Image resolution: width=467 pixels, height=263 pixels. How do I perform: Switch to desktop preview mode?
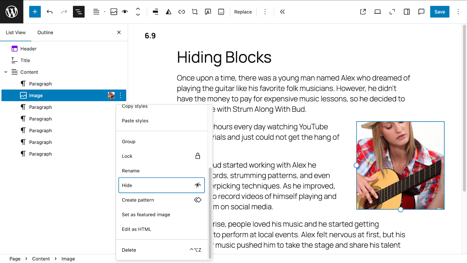point(377,12)
